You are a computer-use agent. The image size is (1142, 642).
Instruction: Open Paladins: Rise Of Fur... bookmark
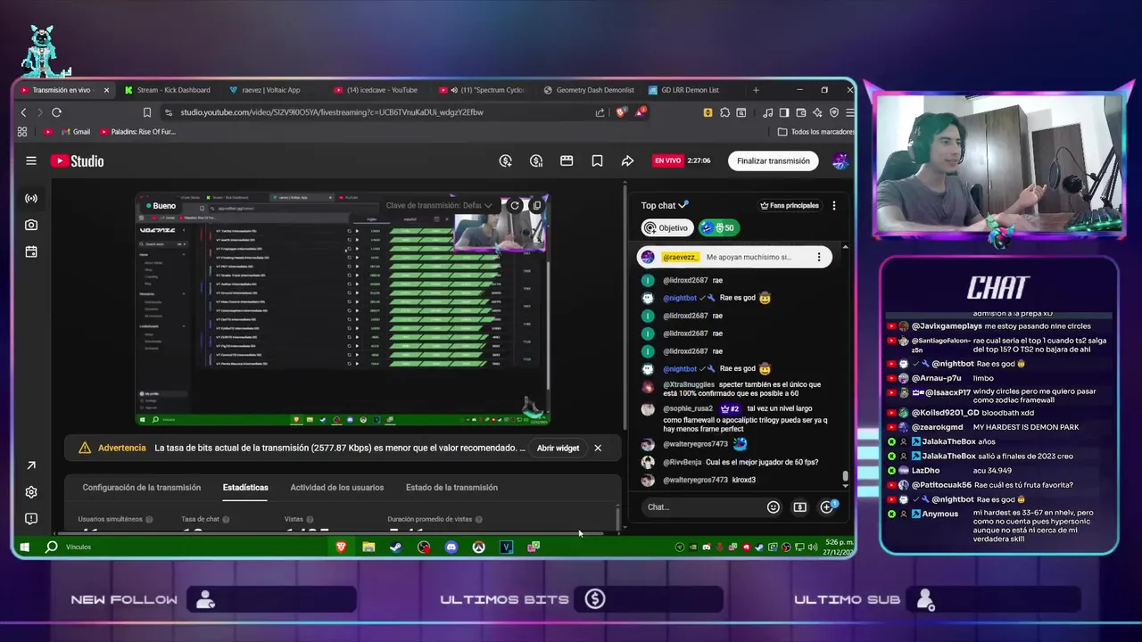pyautogui.click(x=137, y=132)
